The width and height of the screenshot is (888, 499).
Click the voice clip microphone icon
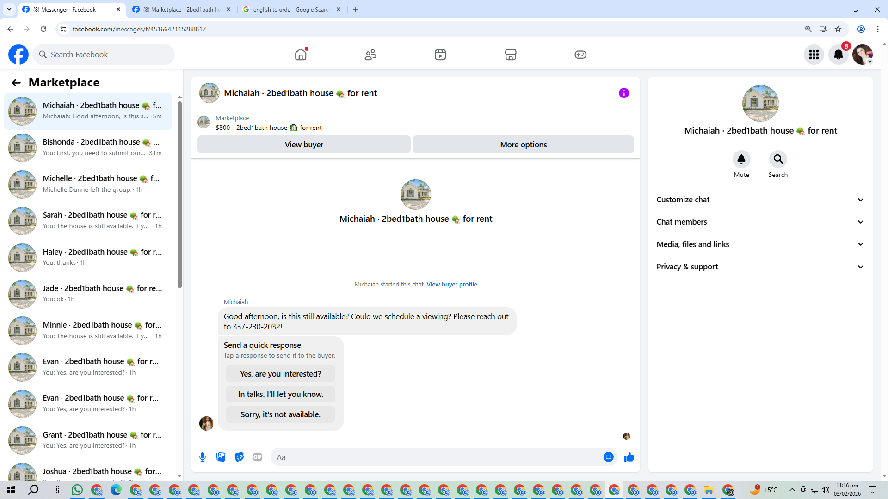203,457
